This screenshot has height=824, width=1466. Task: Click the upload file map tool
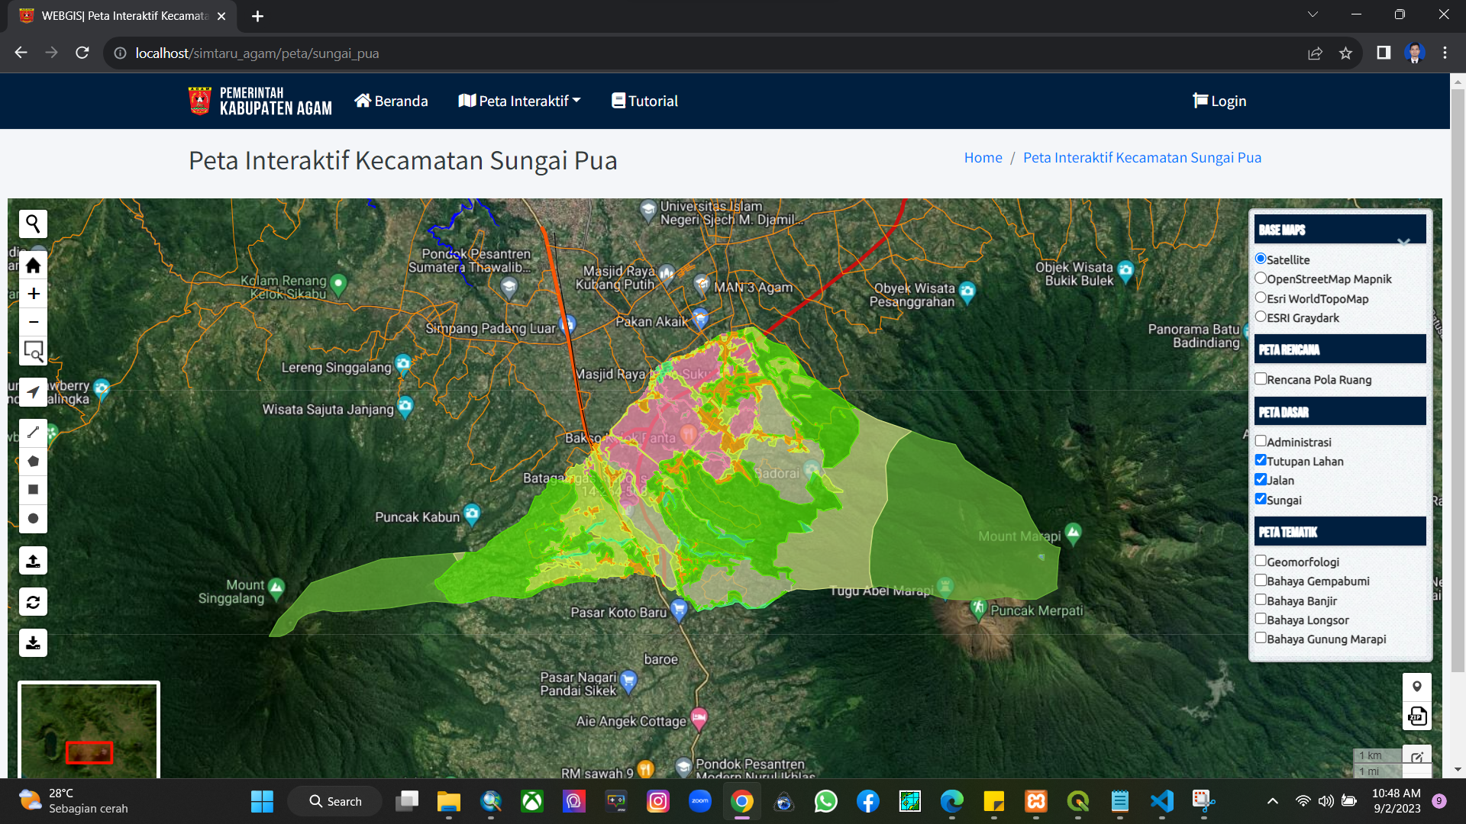pos(33,561)
